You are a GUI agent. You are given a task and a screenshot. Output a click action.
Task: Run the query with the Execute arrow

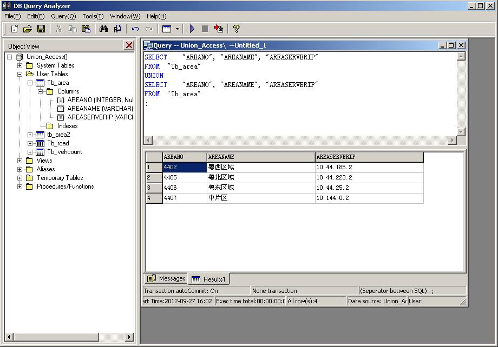click(x=192, y=29)
